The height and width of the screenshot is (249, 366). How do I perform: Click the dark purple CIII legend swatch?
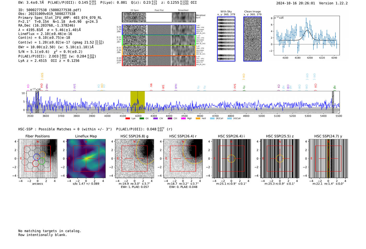pos(170,118)
